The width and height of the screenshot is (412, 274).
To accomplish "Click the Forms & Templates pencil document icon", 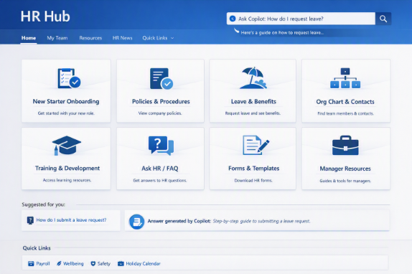I will click(x=256, y=145).
